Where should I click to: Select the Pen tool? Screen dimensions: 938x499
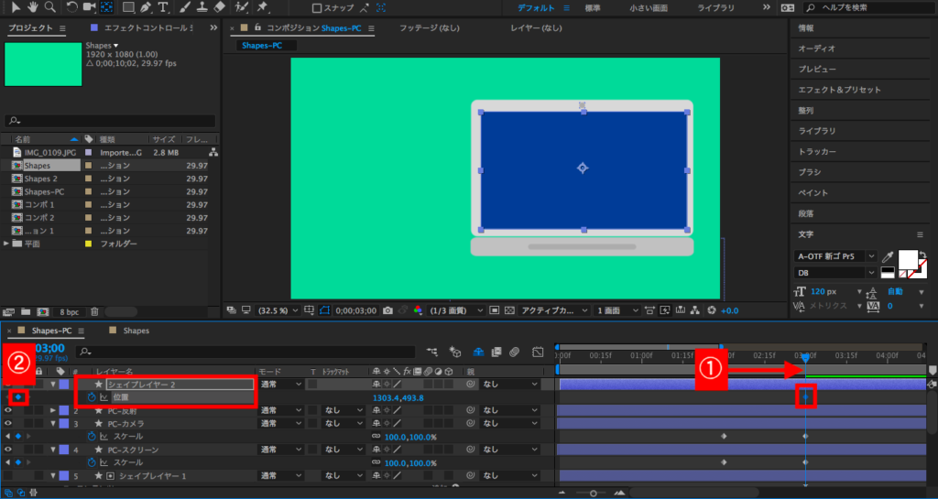pyautogui.click(x=145, y=7)
